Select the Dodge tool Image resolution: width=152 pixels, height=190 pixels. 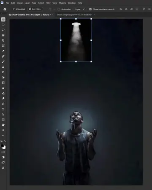tap(3, 99)
